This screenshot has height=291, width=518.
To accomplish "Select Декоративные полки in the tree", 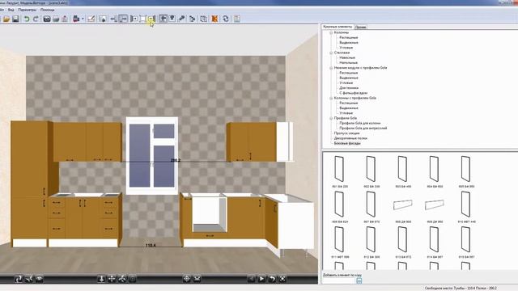I will pyautogui.click(x=350, y=138).
